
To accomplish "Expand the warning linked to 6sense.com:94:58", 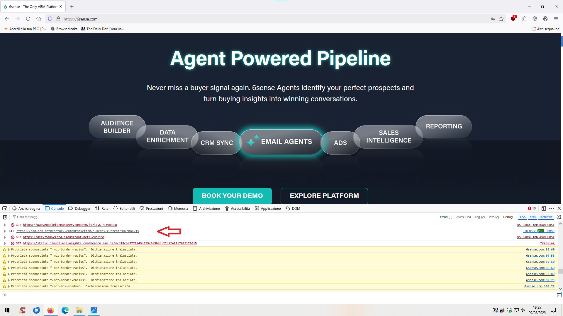I will click(x=9, y=256).
